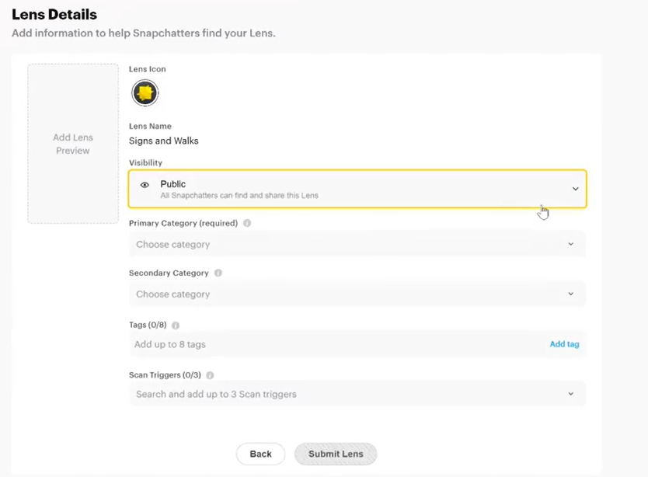Open Primary Category choose category dropdown
Image resolution: width=648 pixels, height=477 pixels.
pyautogui.click(x=357, y=244)
